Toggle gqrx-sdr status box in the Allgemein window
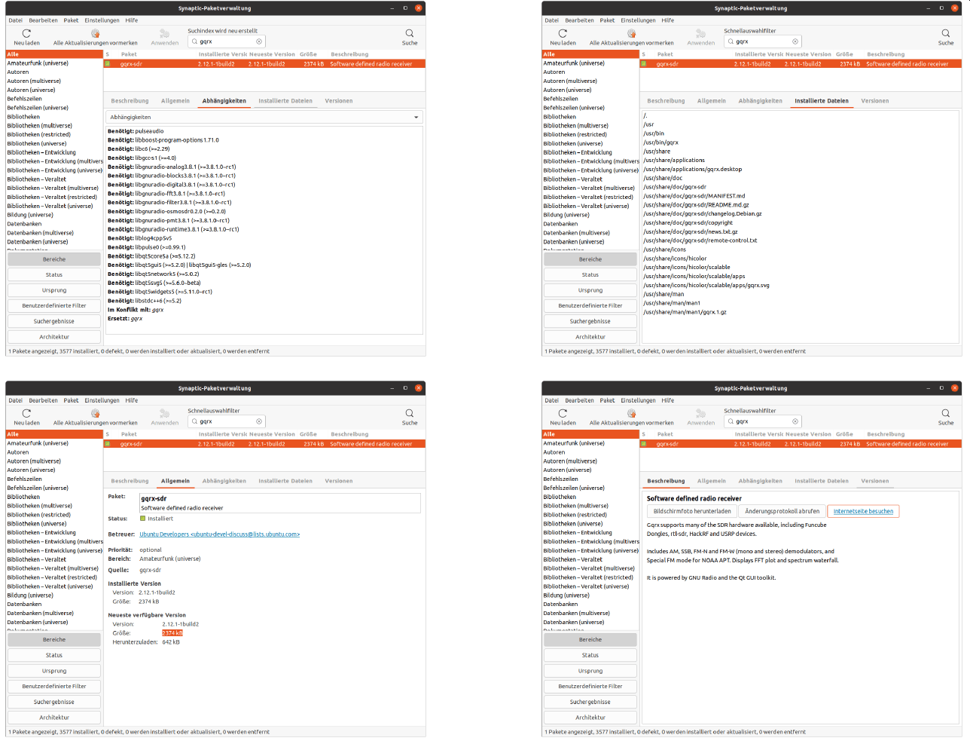 click(x=107, y=444)
